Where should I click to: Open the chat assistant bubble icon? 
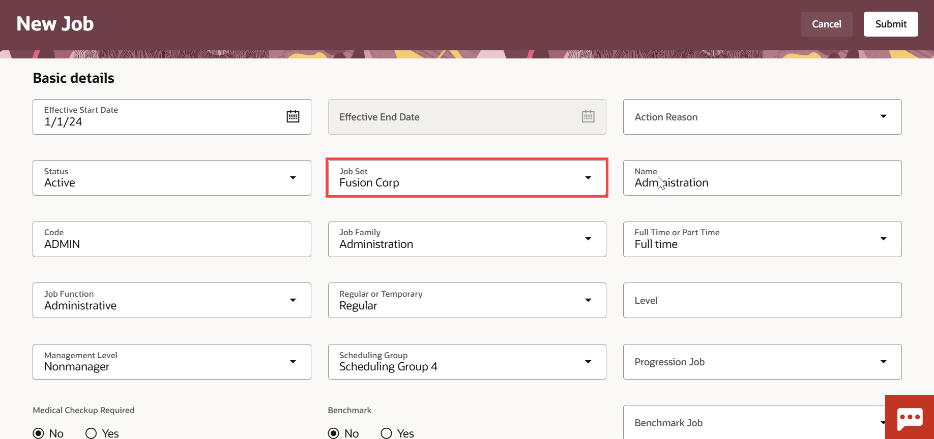pos(910,418)
